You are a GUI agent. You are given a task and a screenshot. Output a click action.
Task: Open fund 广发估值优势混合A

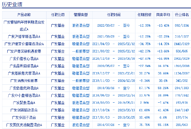coord(24,88)
